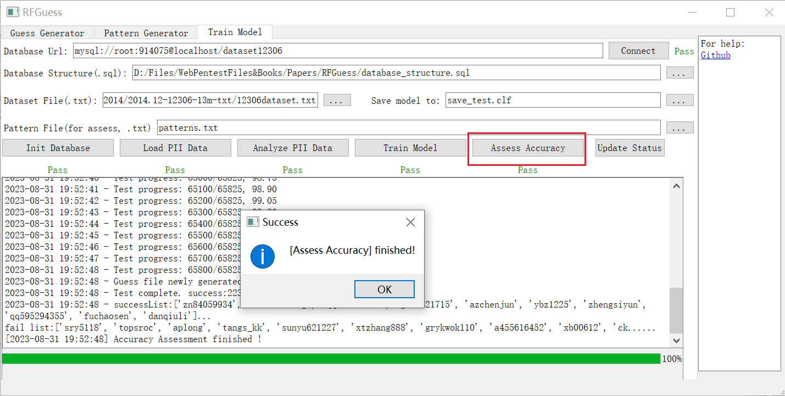Click the 'fail list' log line

[x=330, y=328]
